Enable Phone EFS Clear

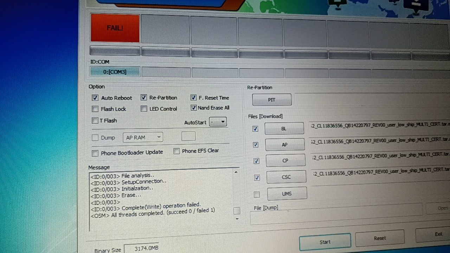tap(176, 151)
